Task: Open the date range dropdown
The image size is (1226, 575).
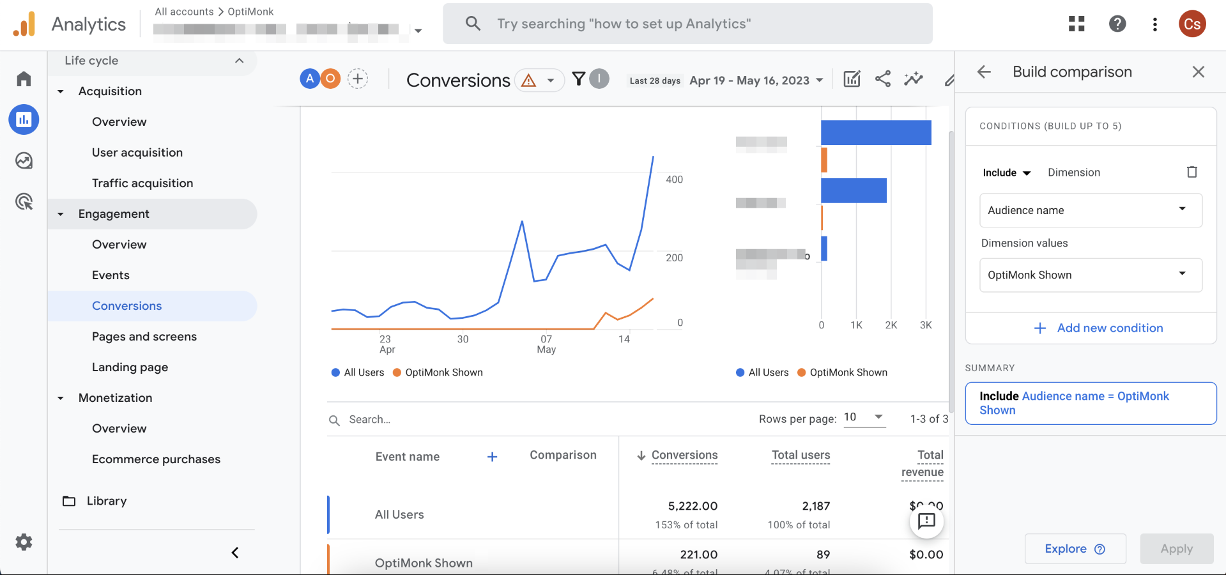Action: pos(756,80)
